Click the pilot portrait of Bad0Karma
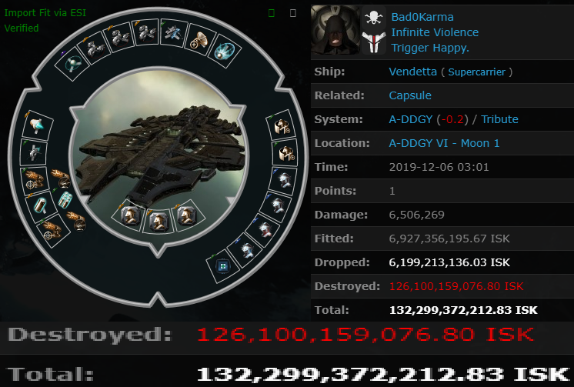Screen dimensions: 574x387 click(x=335, y=30)
